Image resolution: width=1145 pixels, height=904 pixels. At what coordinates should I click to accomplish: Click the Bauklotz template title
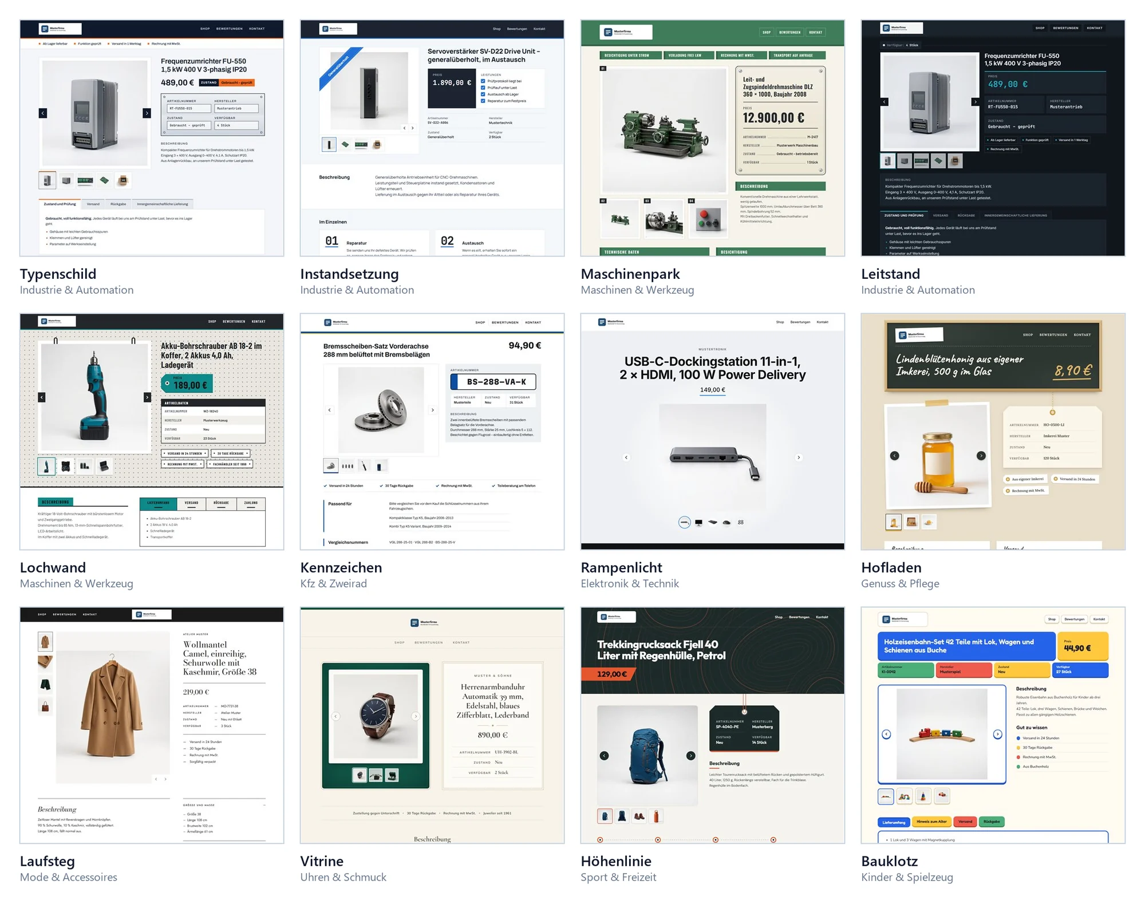[890, 862]
